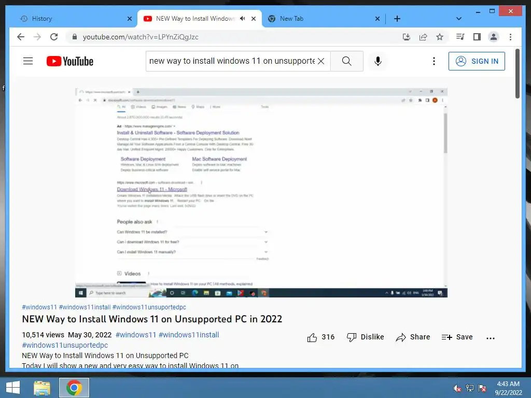Click '10,514 views' text
Viewport: 531px width, 398px height.
[x=43, y=335]
